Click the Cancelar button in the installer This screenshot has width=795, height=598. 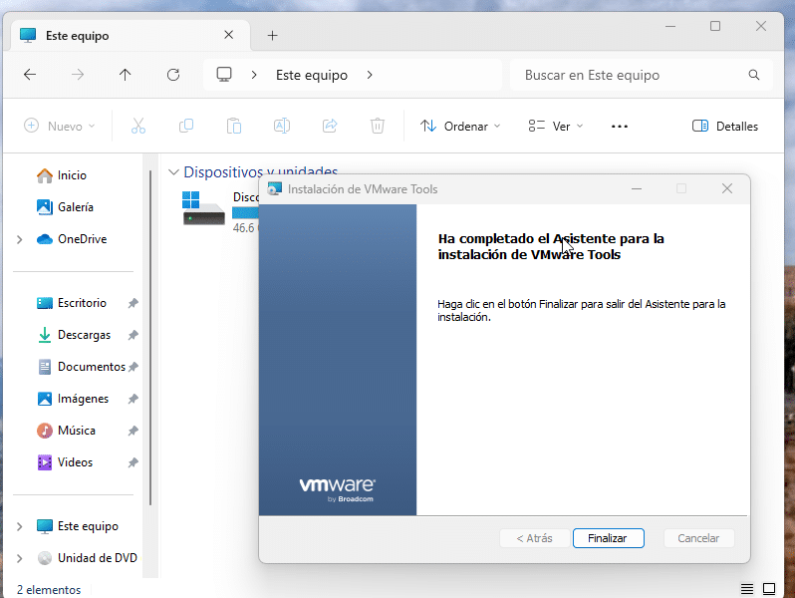(698, 538)
